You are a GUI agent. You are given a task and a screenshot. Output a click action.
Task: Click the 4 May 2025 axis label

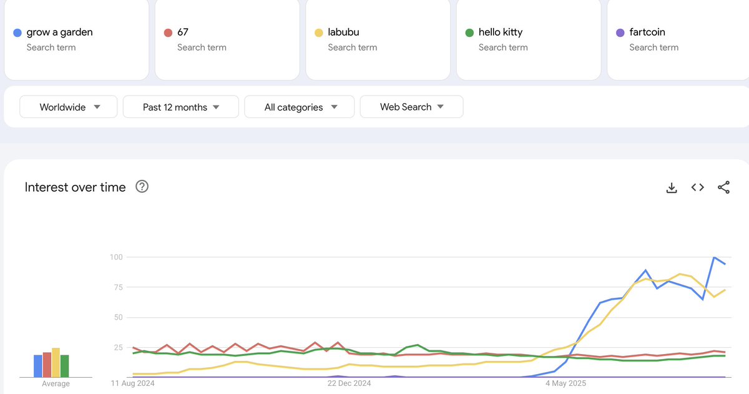click(x=565, y=383)
